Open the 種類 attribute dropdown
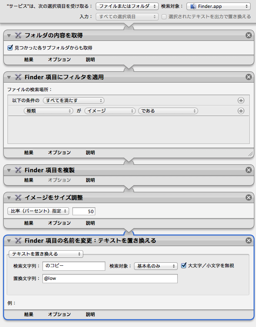 (x=48, y=111)
